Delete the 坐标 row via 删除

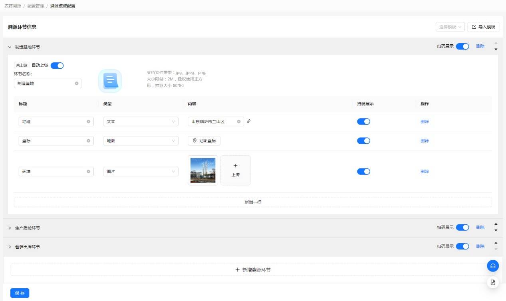pos(425,141)
